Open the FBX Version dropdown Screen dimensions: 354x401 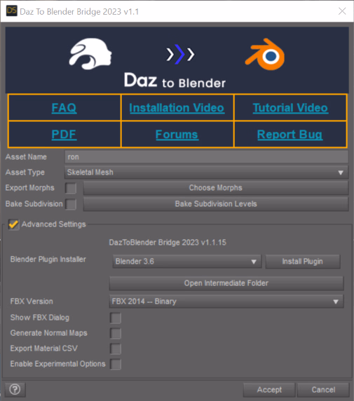[x=226, y=301]
